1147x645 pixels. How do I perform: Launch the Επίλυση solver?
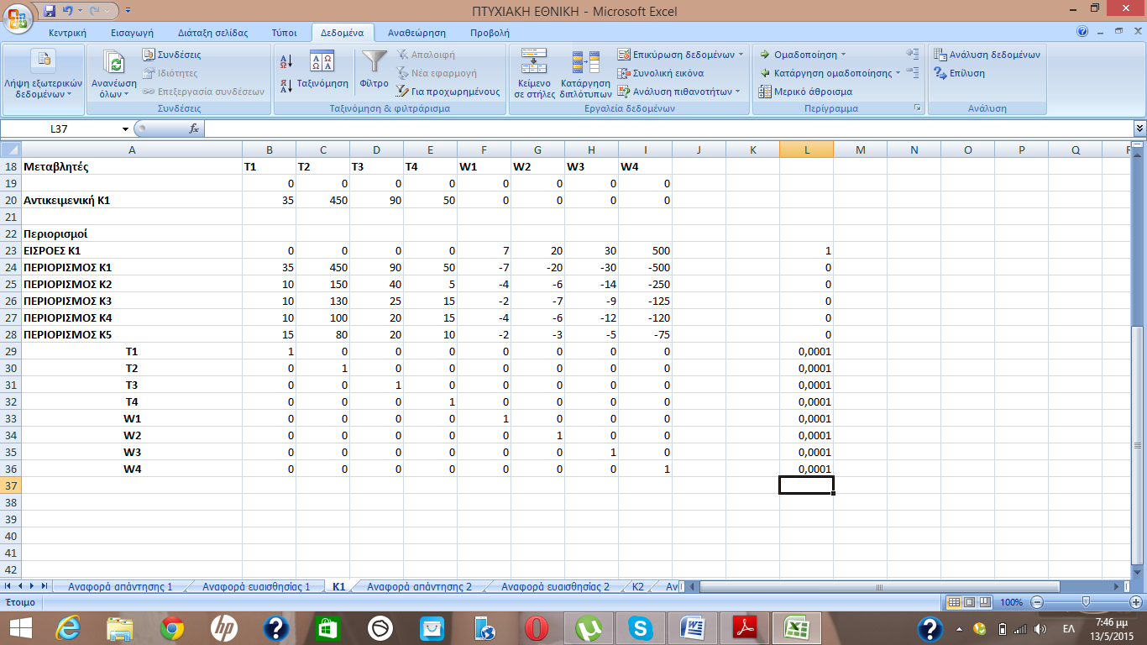(961, 73)
